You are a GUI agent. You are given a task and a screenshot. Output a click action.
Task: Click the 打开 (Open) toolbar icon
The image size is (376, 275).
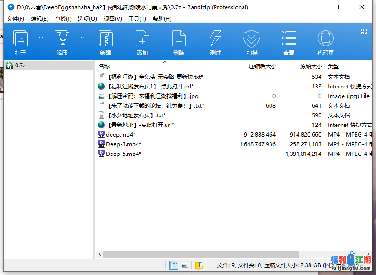pos(20,39)
